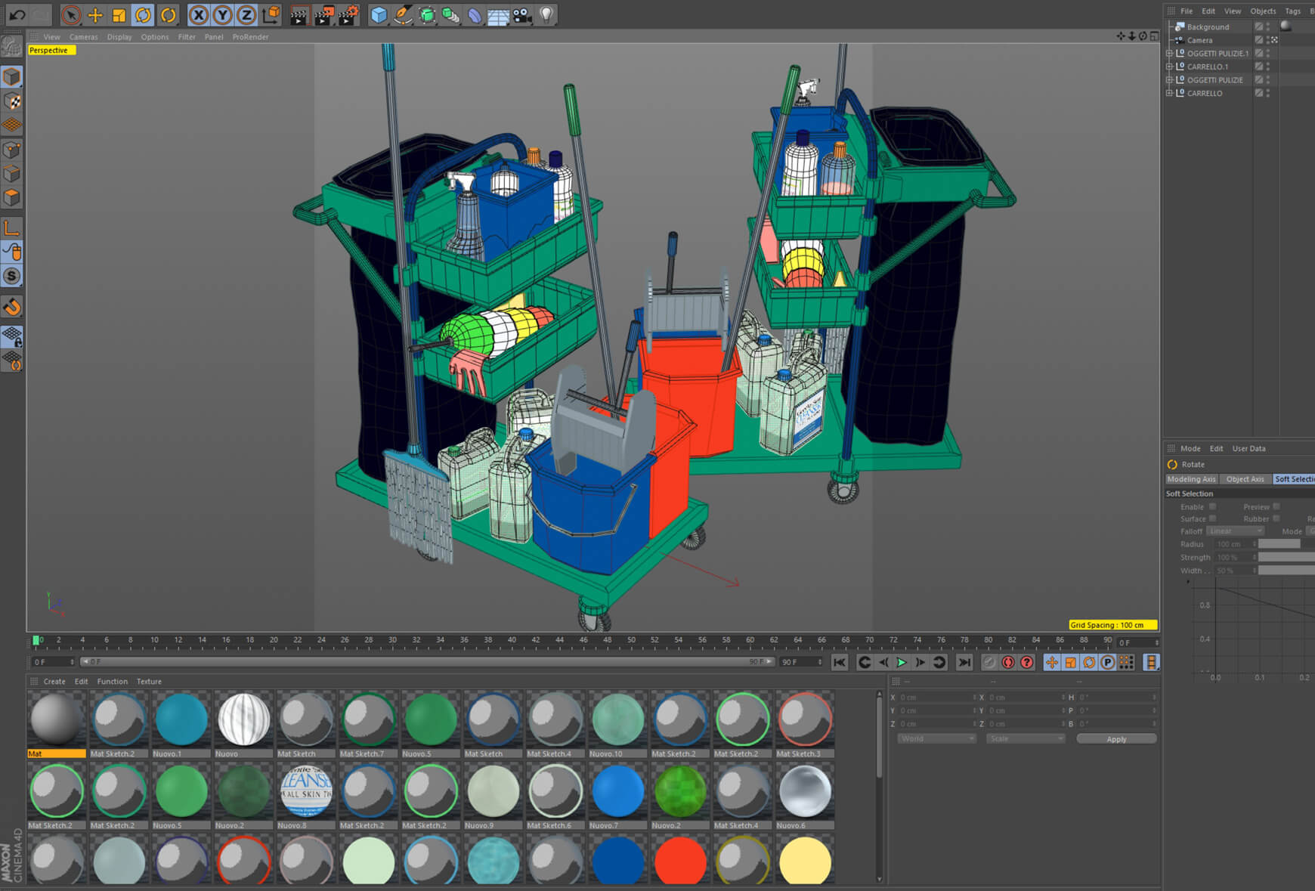The image size is (1315, 891).
Task: Toggle Position keyframe recording icon
Action: click(1051, 662)
